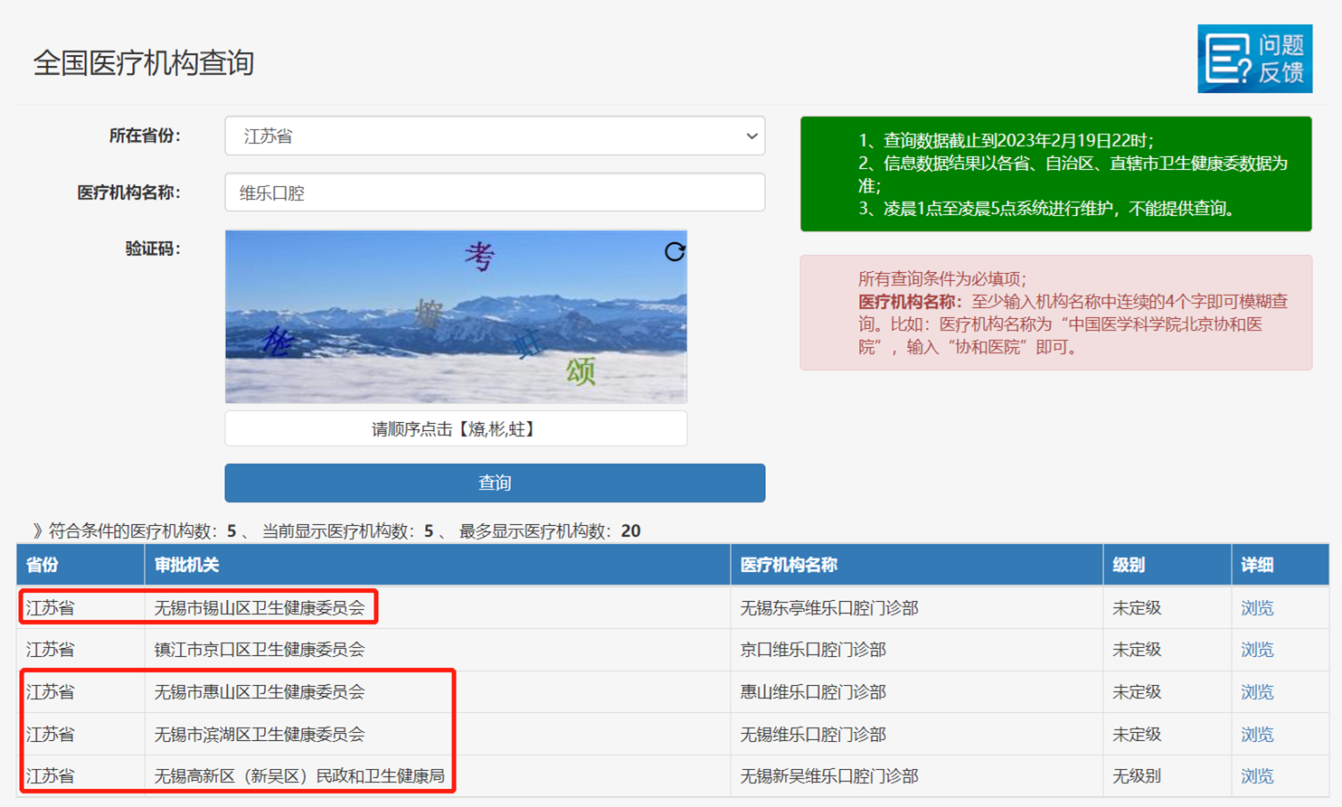Image resolution: width=1342 pixels, height=807 pixels.
Task: Expand the 所在省份 province dropdown
Action: (494, 136)
